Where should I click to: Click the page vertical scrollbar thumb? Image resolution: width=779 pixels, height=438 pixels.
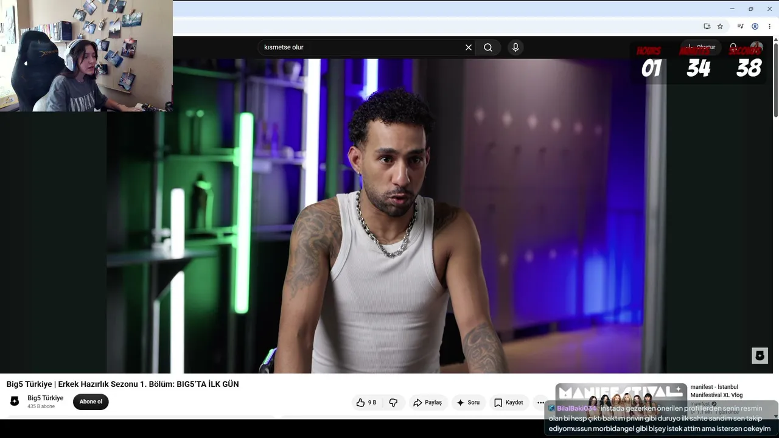(775, 79)
